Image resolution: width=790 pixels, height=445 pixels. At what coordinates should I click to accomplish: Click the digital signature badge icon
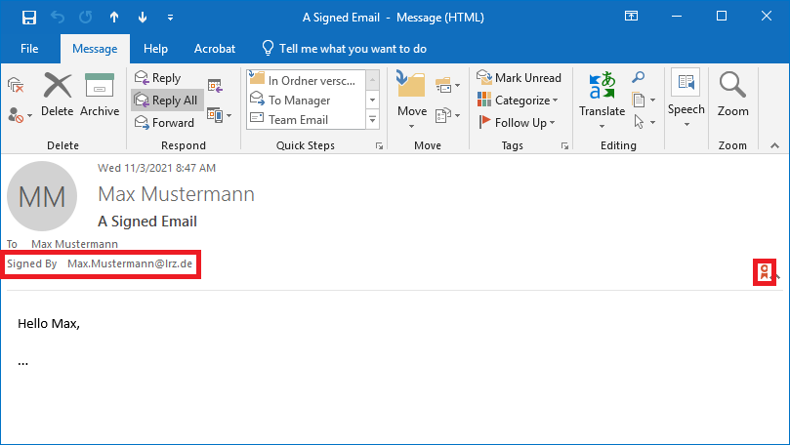[766, 273]
